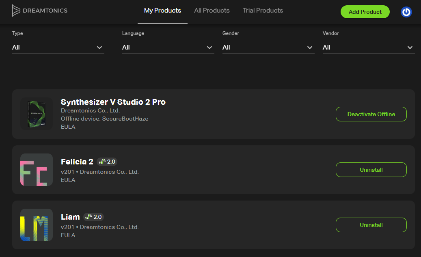
Task: Expand the Vendor filter dropdown
Action: (x=369, y=48)
